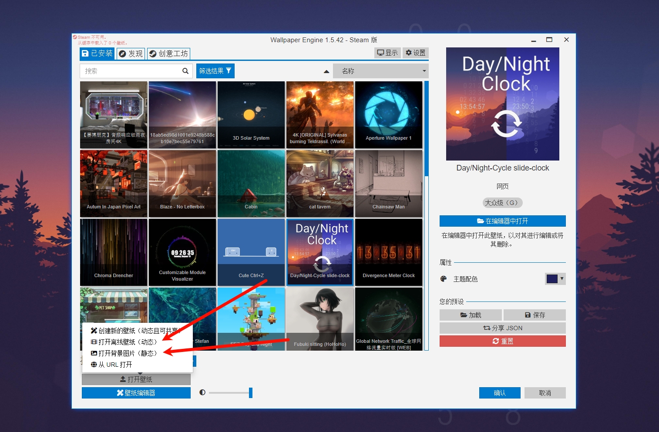Click the wrench icon on 壁纸编辑器
Image resolution: width=659 pixels, height=432 pixels.
click(x=120, y=392)
